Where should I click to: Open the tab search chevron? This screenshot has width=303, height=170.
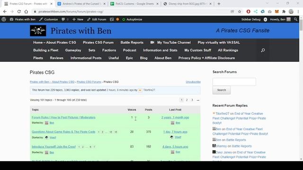point(267,3)
